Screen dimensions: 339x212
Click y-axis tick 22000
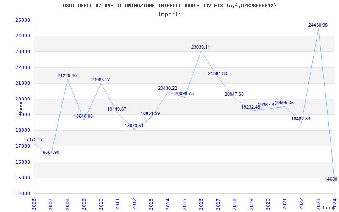[x=22, y=67]
